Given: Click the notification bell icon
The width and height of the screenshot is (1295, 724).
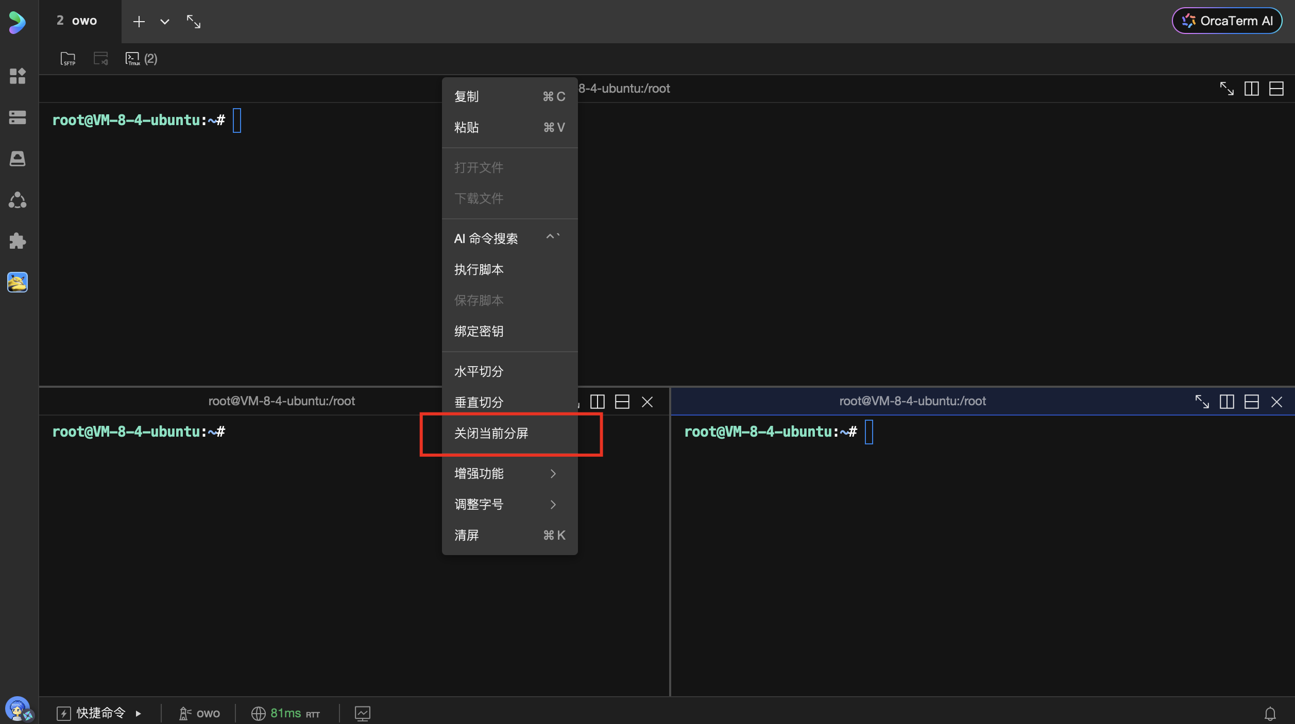Looking at the screenshot, I should [1270, 713].
